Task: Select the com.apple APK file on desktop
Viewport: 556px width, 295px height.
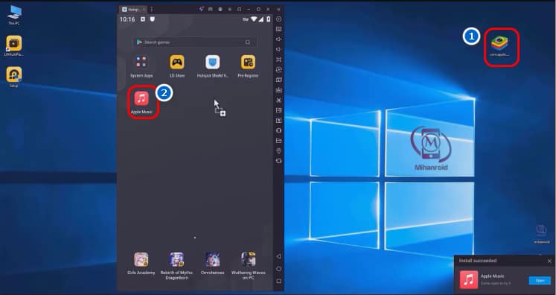Action: coord(499,46)
